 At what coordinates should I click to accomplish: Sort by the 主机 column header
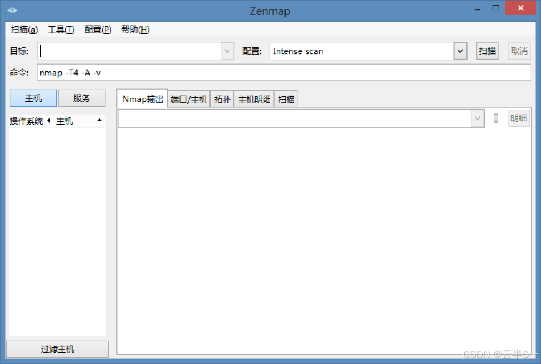79,121
